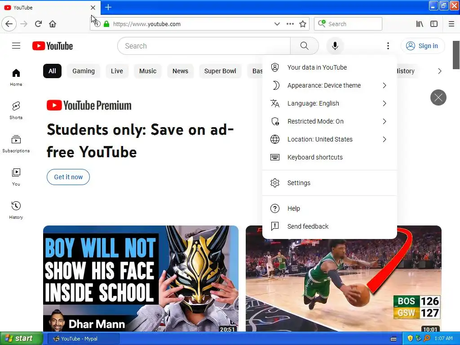Click the Sign in button
The height and width of the screenshot is (345, 460).
(422, 46)
